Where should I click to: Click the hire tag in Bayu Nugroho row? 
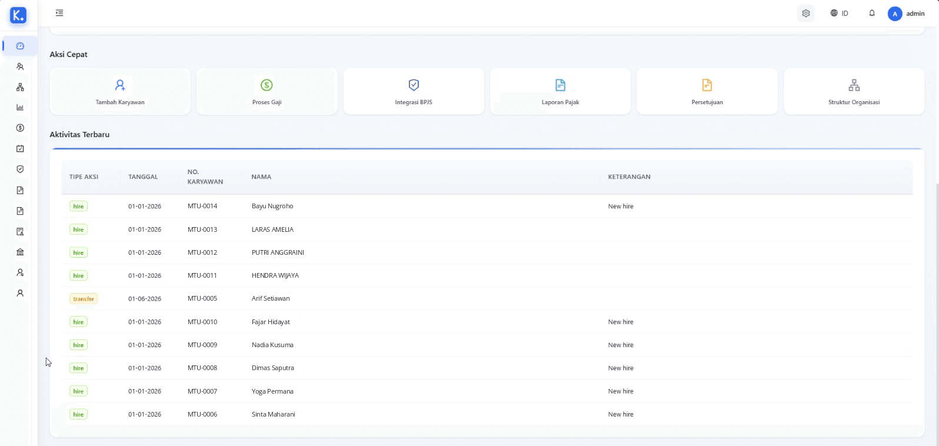(x=78, y=207)
